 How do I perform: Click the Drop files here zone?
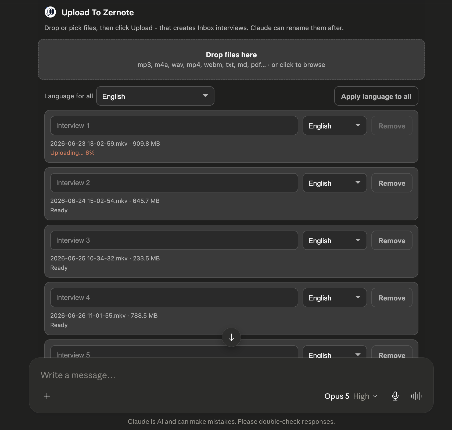pyautogui.click(x=231, y=59)
